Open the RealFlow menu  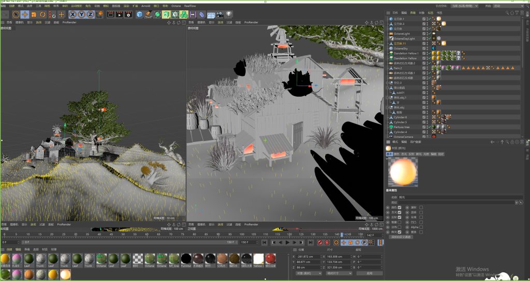(190, 6)
